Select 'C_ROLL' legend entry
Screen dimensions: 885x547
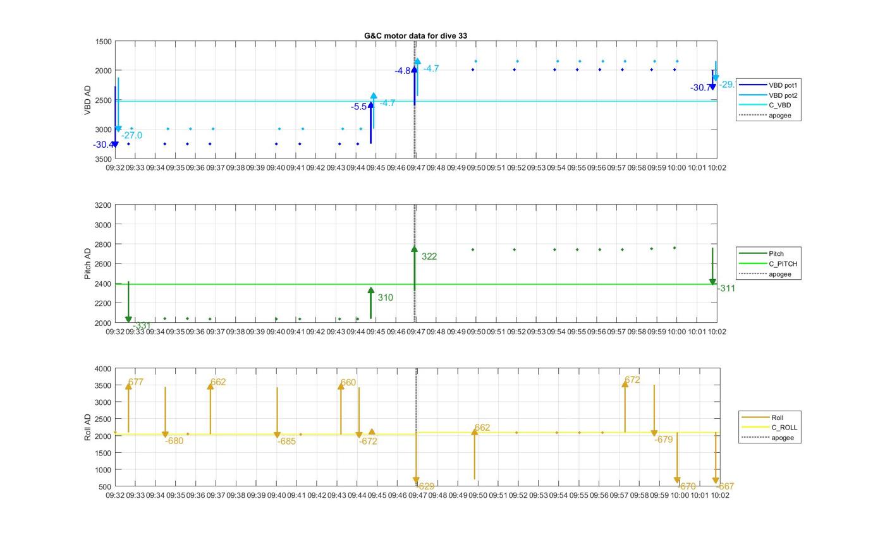(769, 428)
